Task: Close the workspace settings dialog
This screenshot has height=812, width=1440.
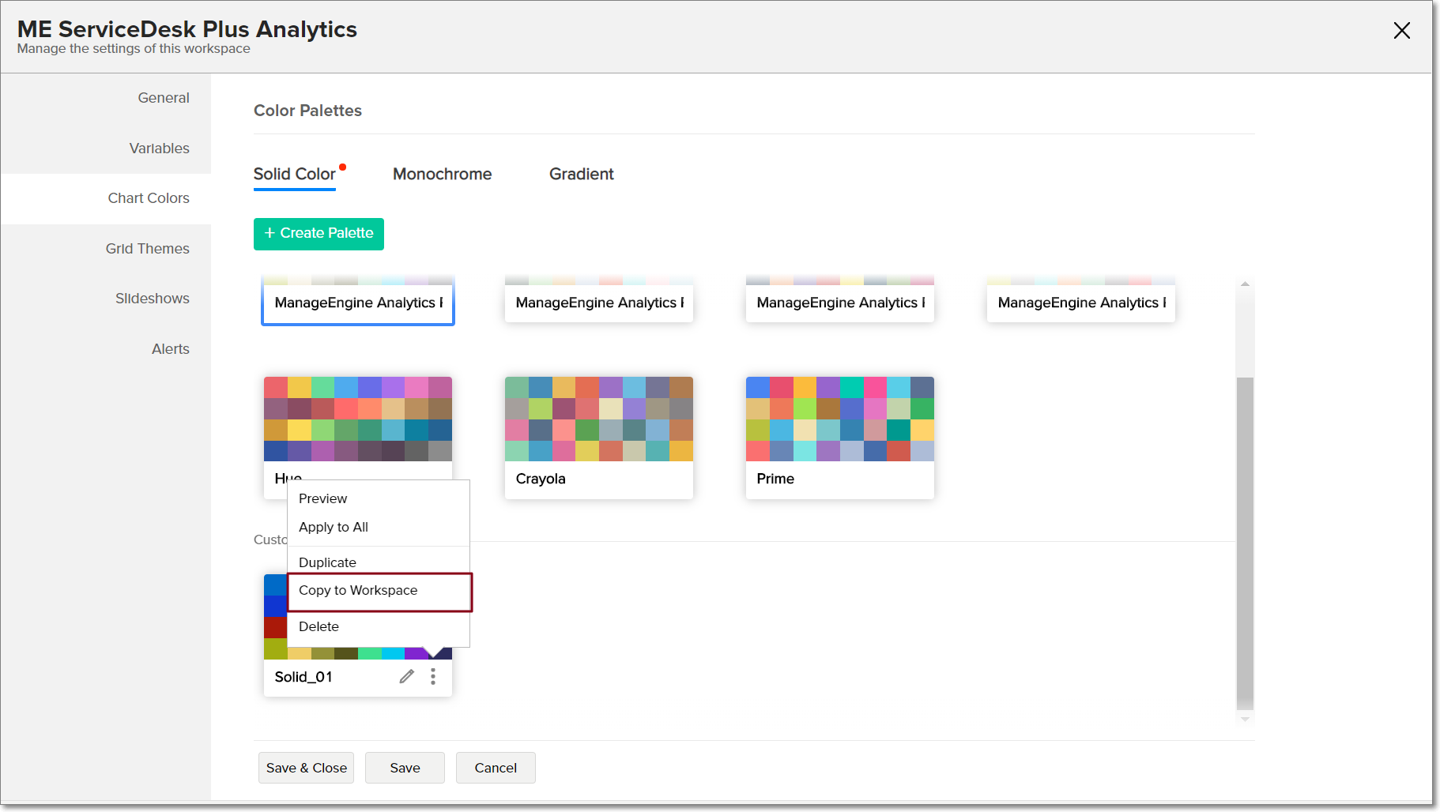Action: pyautogui.click(x=1401, y=31)
